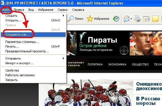The width and height of the screenshot is (162, 106).
Task: Open the Сервис menu
Action: [x=63, y=10]
